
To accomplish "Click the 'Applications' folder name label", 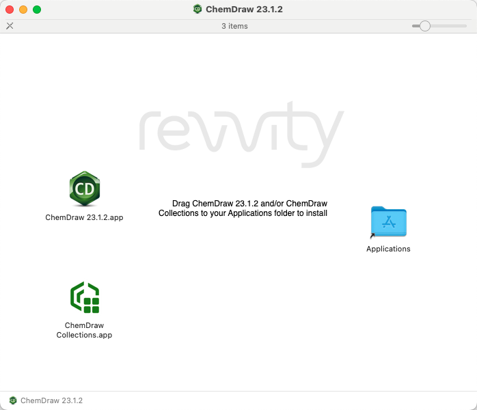I will pos(388,249).
